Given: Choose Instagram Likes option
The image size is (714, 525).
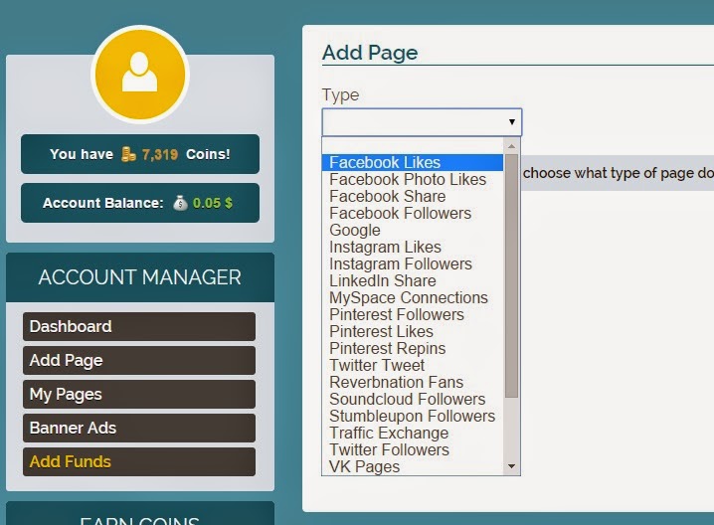Looking at the screenshot, I should (412, 247).
